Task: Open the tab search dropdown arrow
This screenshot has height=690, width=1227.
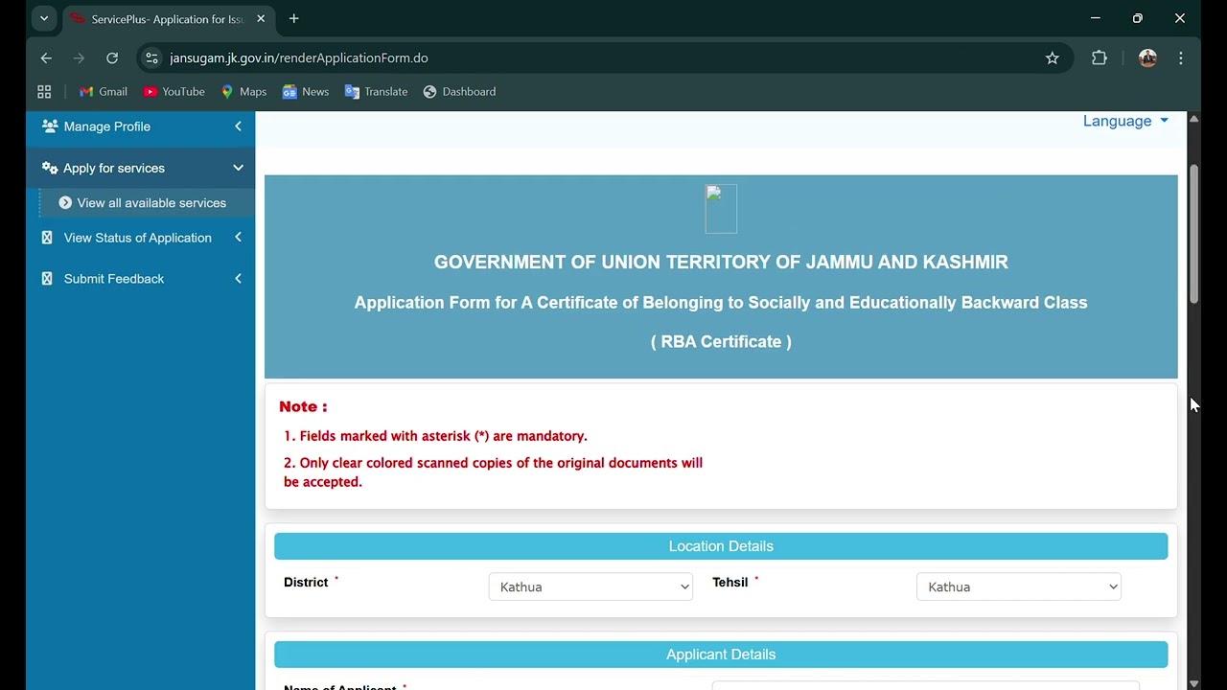Action: 44,18
